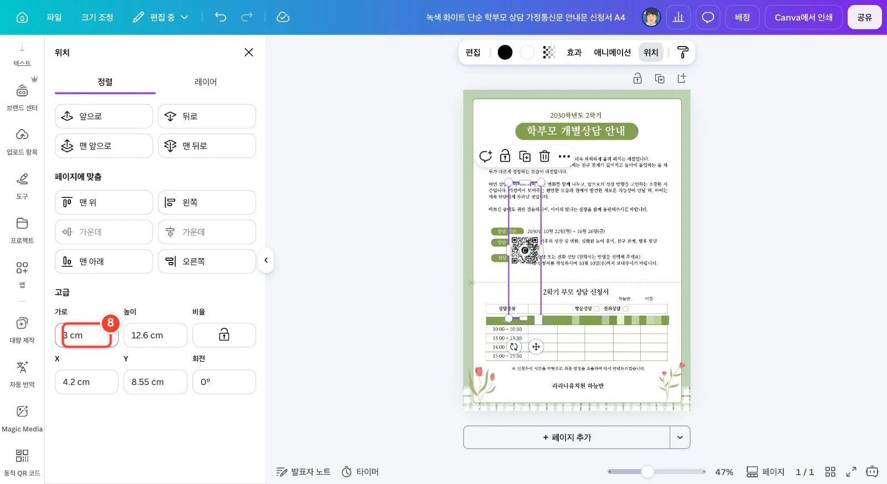
Task: Collapse the side panel with arrow handle
Action: (x=266, y=260)
